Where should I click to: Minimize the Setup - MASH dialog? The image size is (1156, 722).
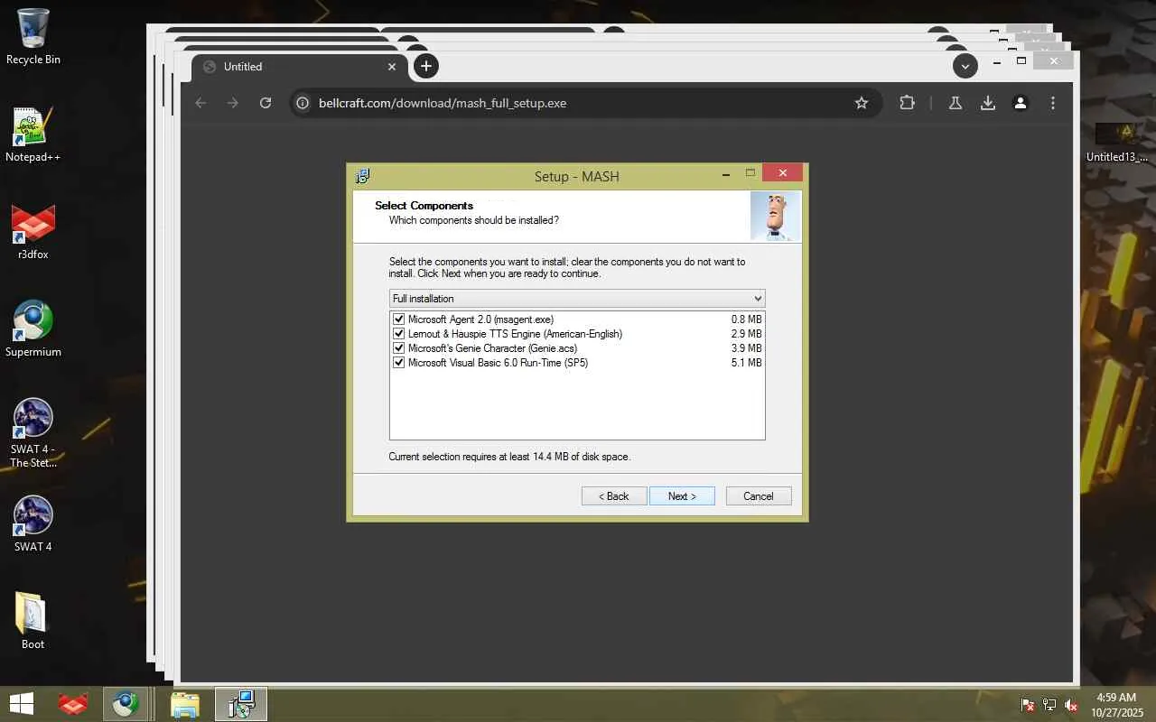click(725, 173)
